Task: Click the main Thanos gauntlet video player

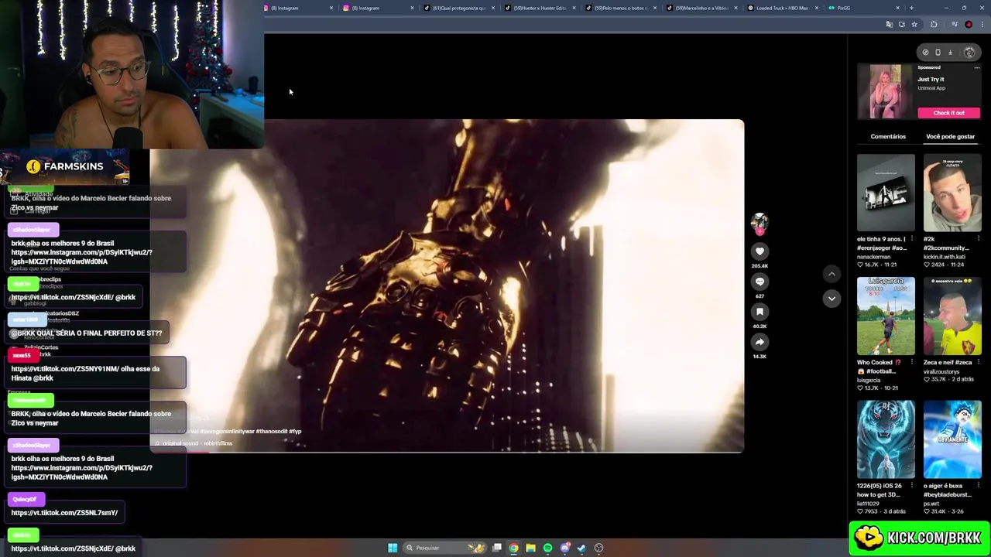Action: click(x=447, y=285)
